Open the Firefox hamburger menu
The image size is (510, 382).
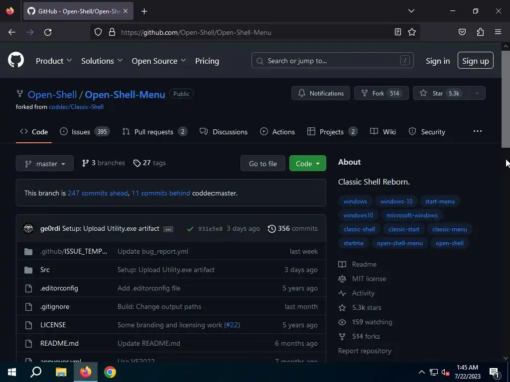click(498, 32)
